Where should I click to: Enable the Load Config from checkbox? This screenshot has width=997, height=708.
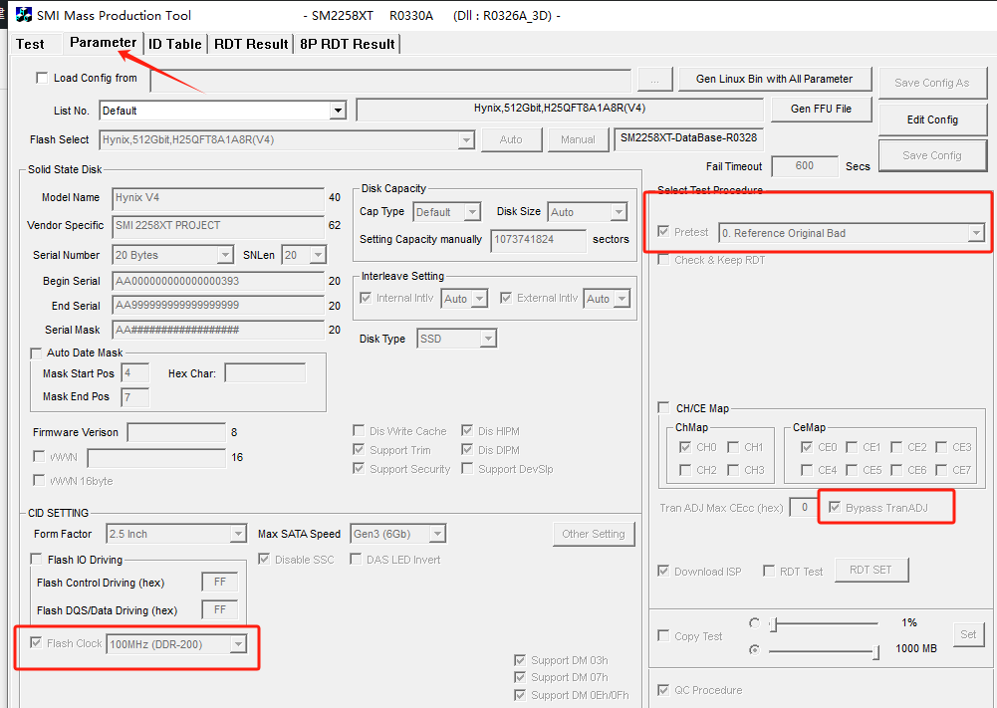click(x=42, y=78)
